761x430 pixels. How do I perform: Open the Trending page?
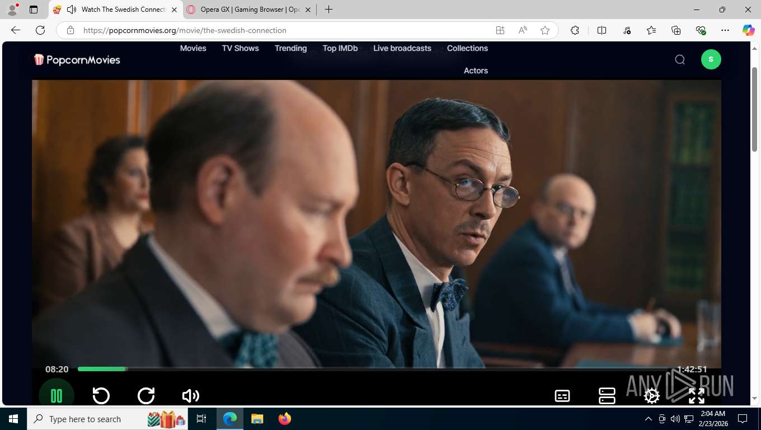(x=290, y=48)
